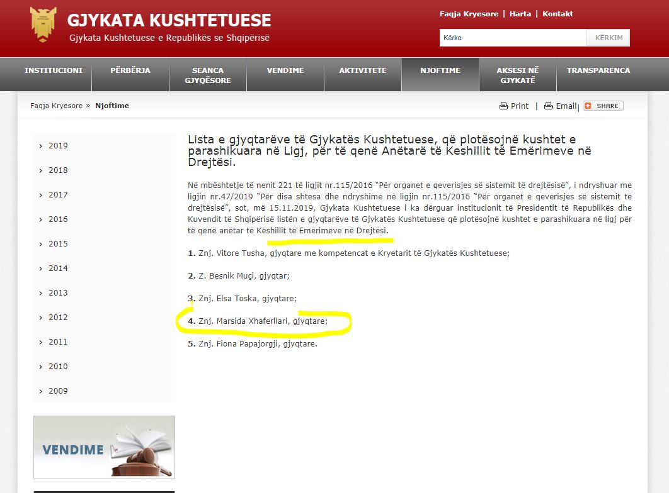Open the 2014 archive year
Screen dimensions: 669x493
[57, 269]
